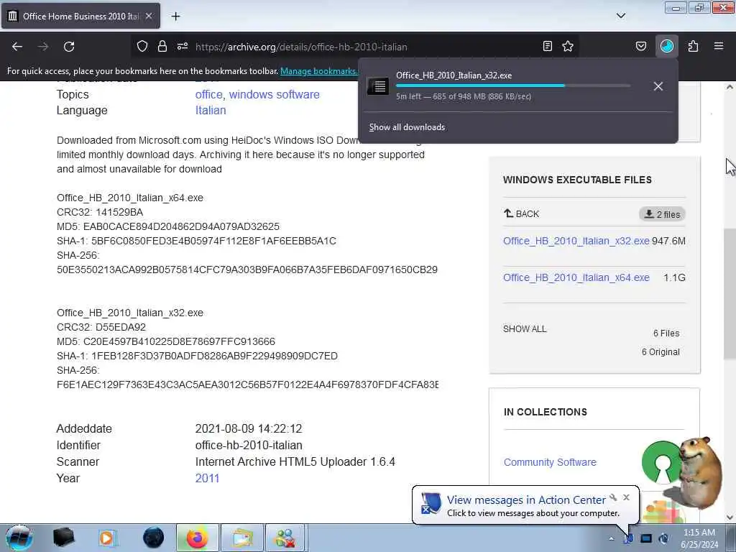Dismiss the Action Center balloon with its X
736x552 pixels.
[626, 497]
